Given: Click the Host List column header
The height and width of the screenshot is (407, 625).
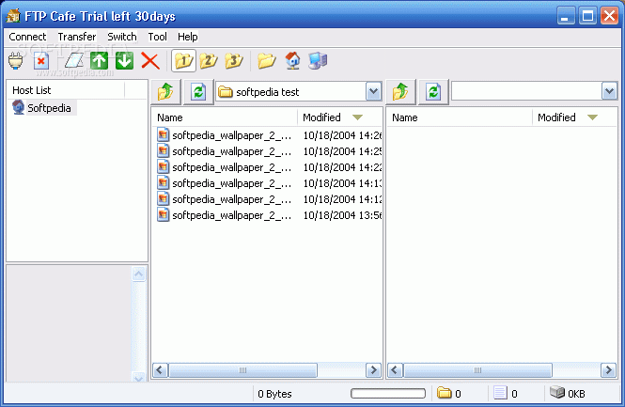Looking at the screenshot, I should click(66, 90).
